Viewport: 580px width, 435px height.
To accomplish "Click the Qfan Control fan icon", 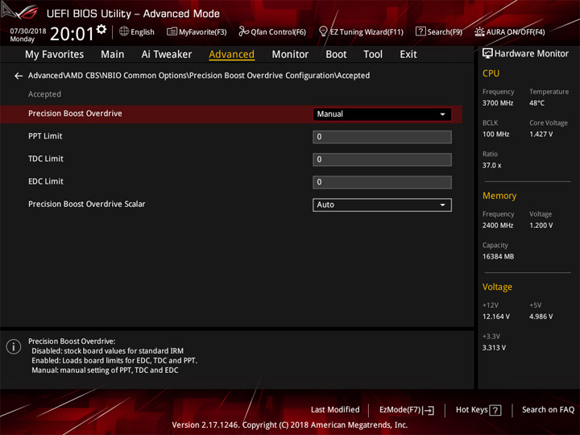I will (x=243, y=31).
